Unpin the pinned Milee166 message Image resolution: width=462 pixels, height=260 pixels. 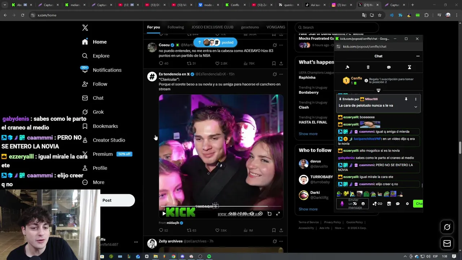[x=406, y=99]
